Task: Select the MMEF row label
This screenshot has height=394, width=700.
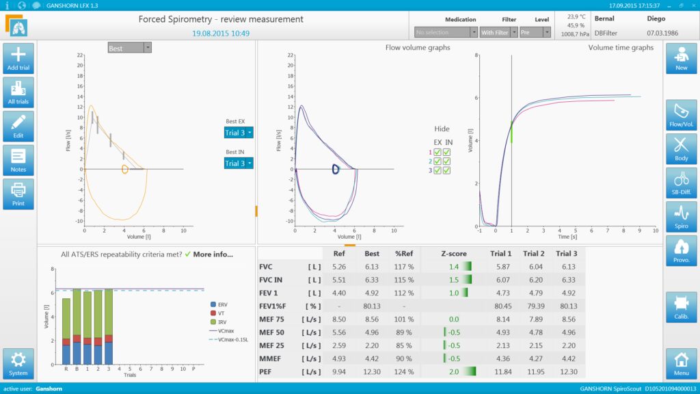Action: point(269,358)
